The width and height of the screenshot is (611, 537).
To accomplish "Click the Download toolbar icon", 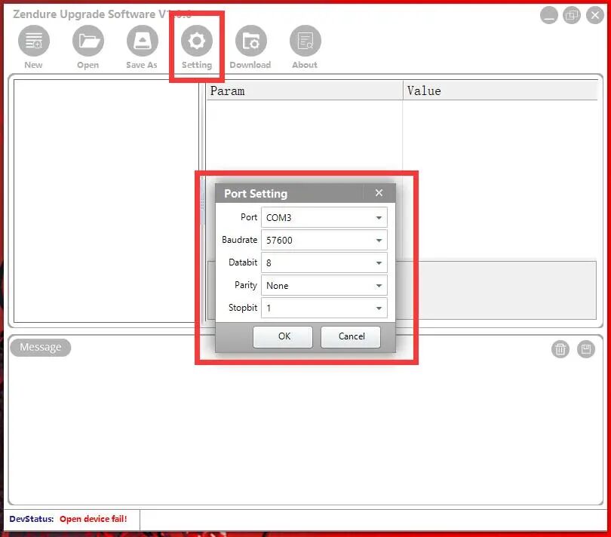I will coord(251,41).
